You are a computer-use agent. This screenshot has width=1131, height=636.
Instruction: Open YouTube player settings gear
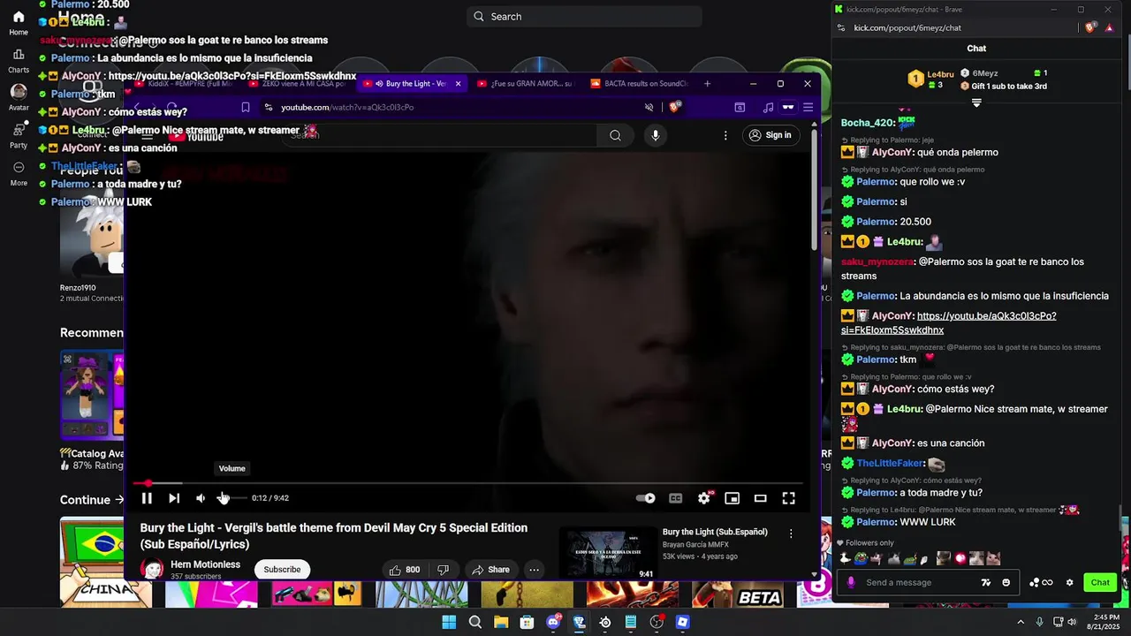click(704, 498)
